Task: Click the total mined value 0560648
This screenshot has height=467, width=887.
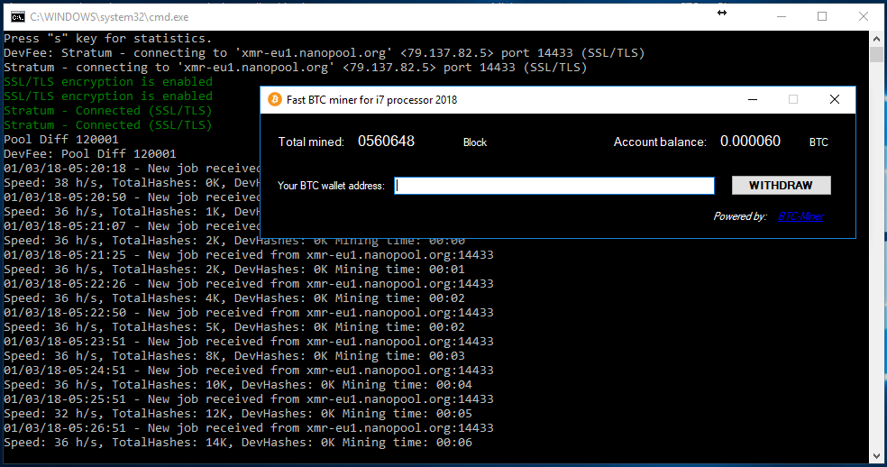Action: tap(386, 142)
